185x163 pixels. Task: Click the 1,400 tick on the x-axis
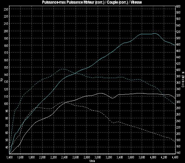coord(9,158)
